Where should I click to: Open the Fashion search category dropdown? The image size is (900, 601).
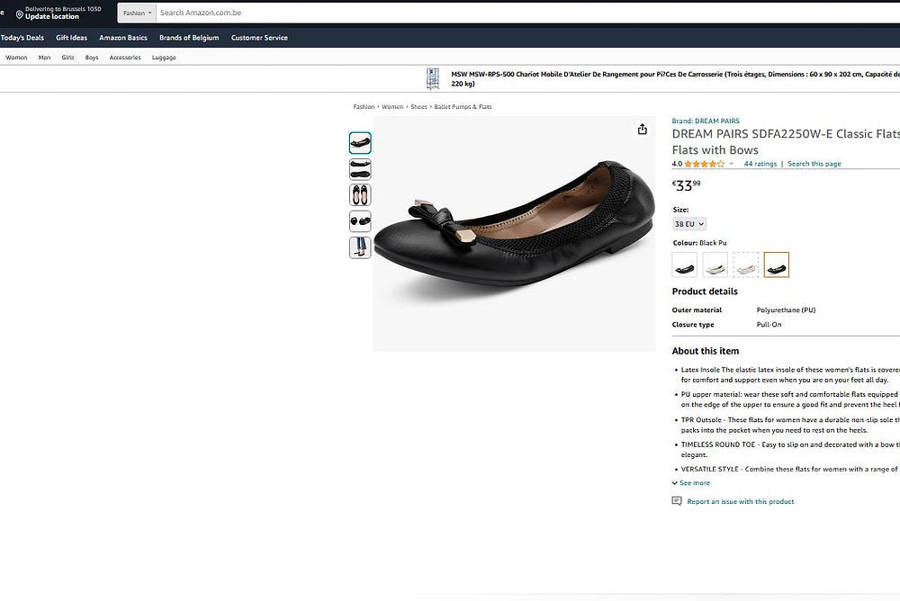pos(137,13)
